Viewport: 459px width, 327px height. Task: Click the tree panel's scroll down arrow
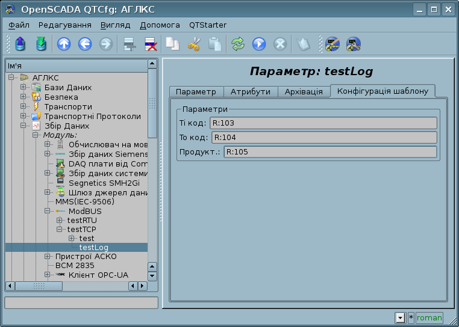coord(152,276)
